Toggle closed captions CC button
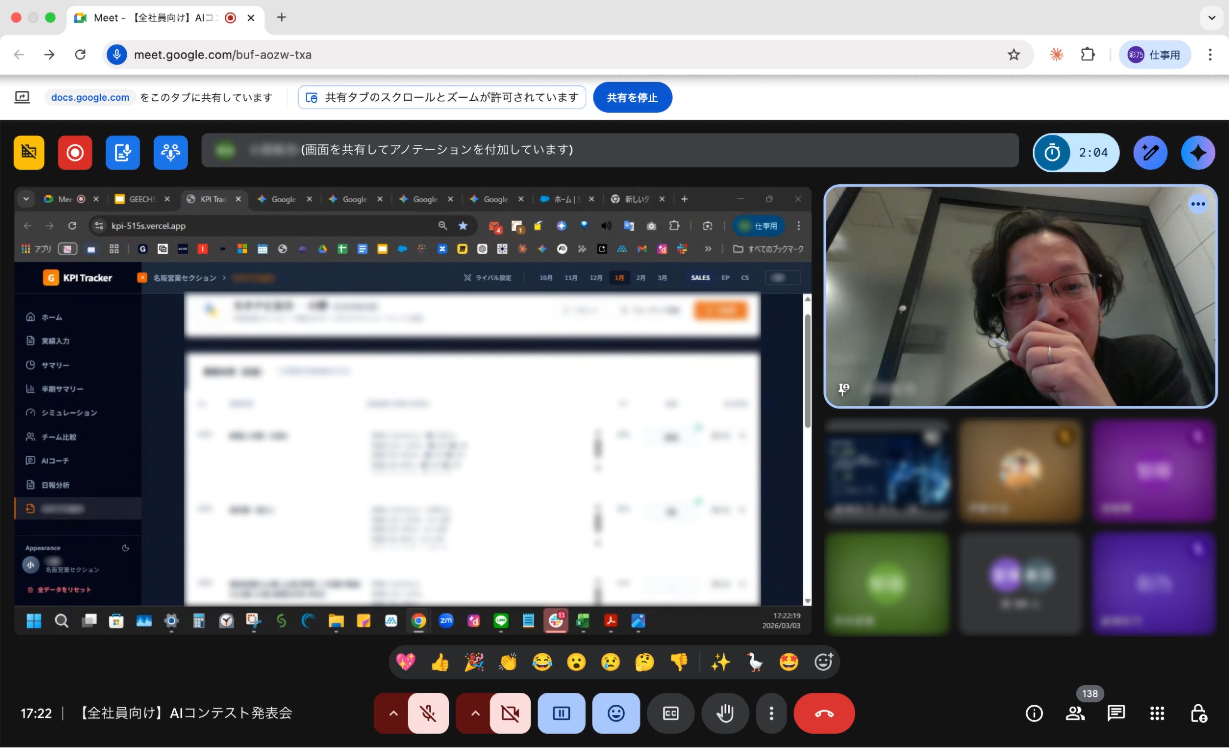This screenshot has width=1229, height=748. (x=670, y=713)
